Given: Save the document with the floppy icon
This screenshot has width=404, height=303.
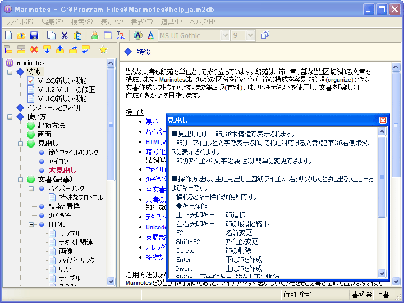Looking at the screenshot, I should 34,35.
